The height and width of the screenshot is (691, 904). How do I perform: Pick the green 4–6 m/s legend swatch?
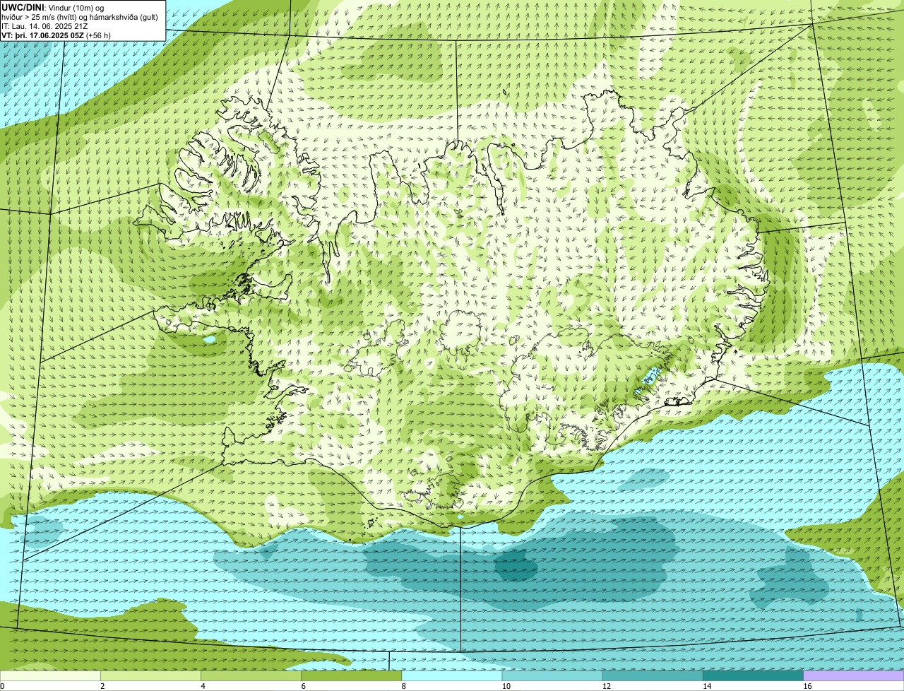click(251, 675)
